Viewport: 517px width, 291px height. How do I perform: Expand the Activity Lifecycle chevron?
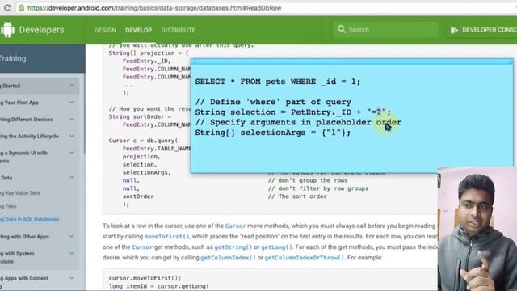(72, 136)
